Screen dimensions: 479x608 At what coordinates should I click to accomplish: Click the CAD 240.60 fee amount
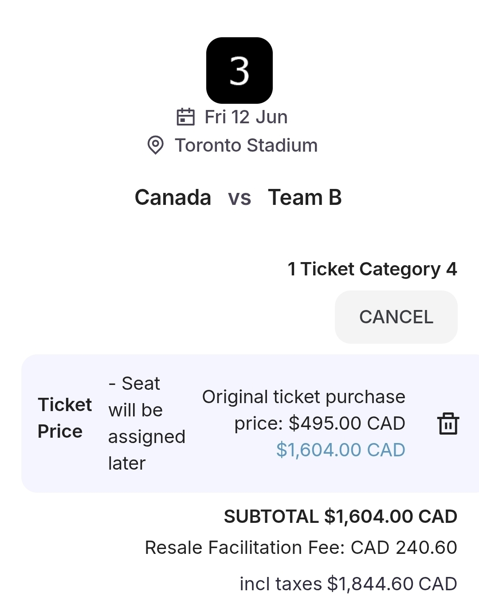[404, 548]
